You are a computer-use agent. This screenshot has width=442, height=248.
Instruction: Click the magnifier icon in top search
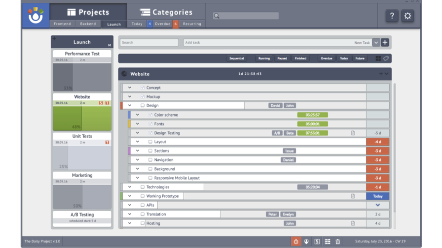click(x=217, y=16)
